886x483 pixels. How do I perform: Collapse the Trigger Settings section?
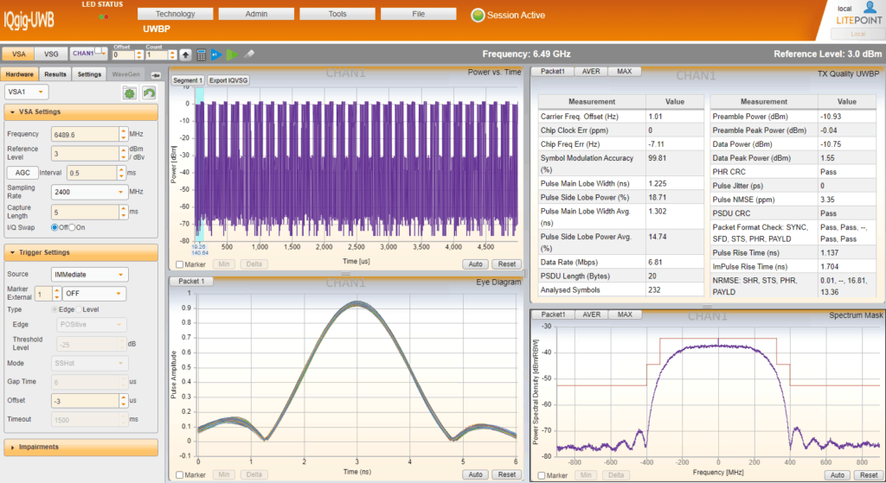click(x=80, y=252)
